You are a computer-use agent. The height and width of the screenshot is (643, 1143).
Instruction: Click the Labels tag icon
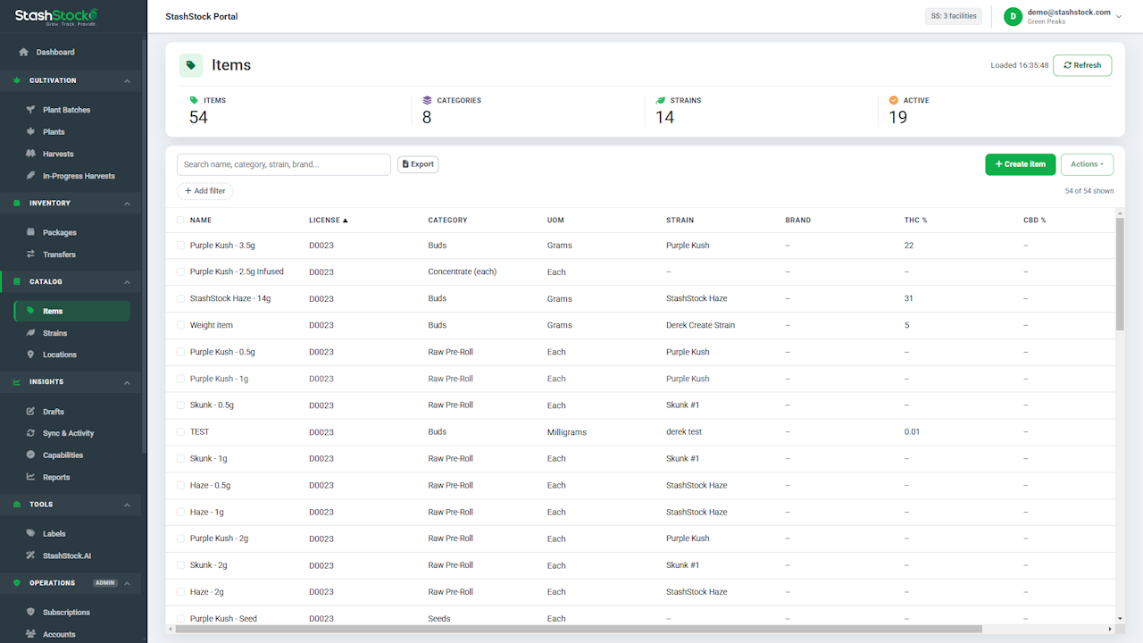tap(31, 533)
